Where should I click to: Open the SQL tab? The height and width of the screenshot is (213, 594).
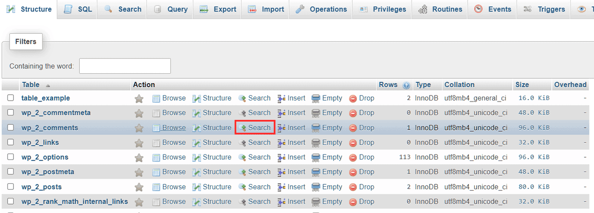pos(78,9)
